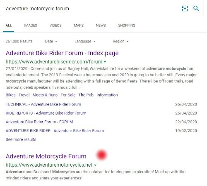This screenshot has width=207, height=186.
Task: Click inside the search query text field
Action: (91, 9)
